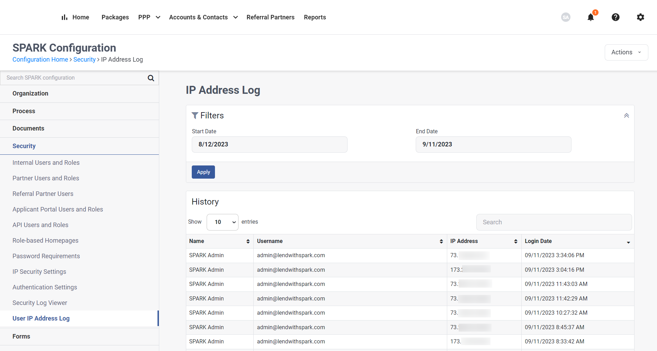Open Security Log Viewer
Image resolution: width=657 pixels, height=351 pixels.
40,303
